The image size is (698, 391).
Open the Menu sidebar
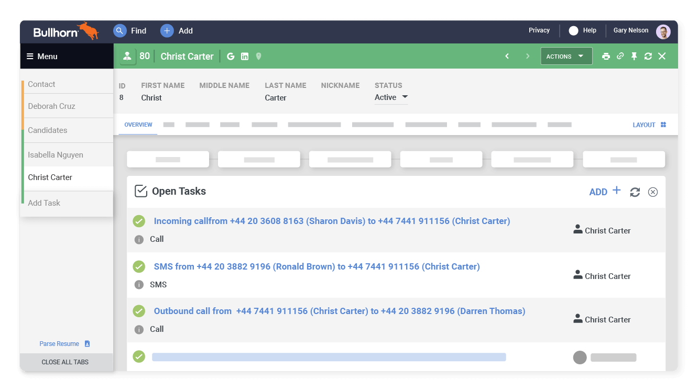point(42,57)
